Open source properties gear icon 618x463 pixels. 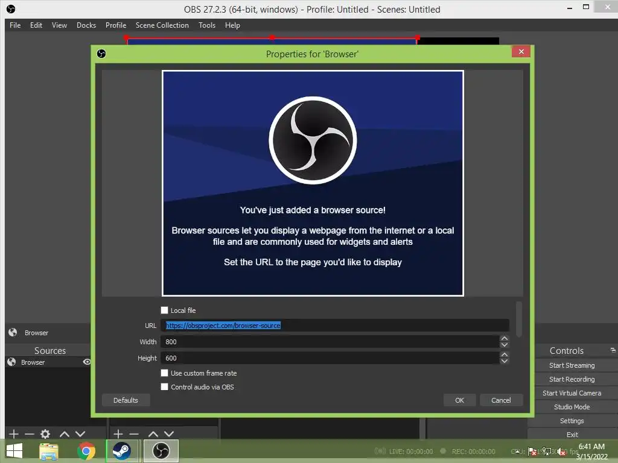tap(45, 434)
